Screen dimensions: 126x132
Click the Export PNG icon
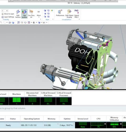point(76,12)
